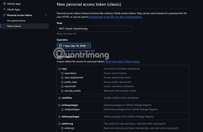Toggle the admin:org scope checkbox
This screenshot has width=203, height=132.
tap(60, 124)
